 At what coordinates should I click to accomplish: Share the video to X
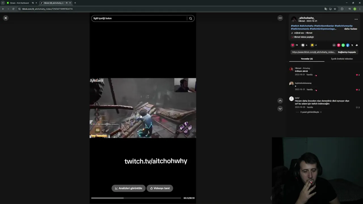(x=352, y=45)
